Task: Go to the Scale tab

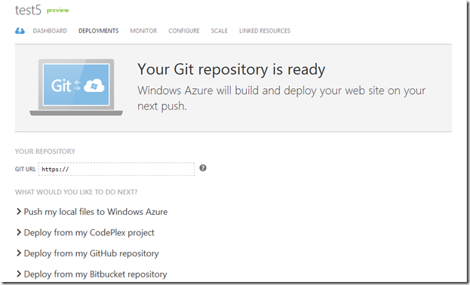Action: click(220, 31)
